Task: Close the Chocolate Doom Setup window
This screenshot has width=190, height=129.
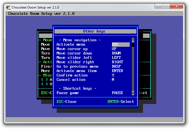Action: tap(177, 6)
